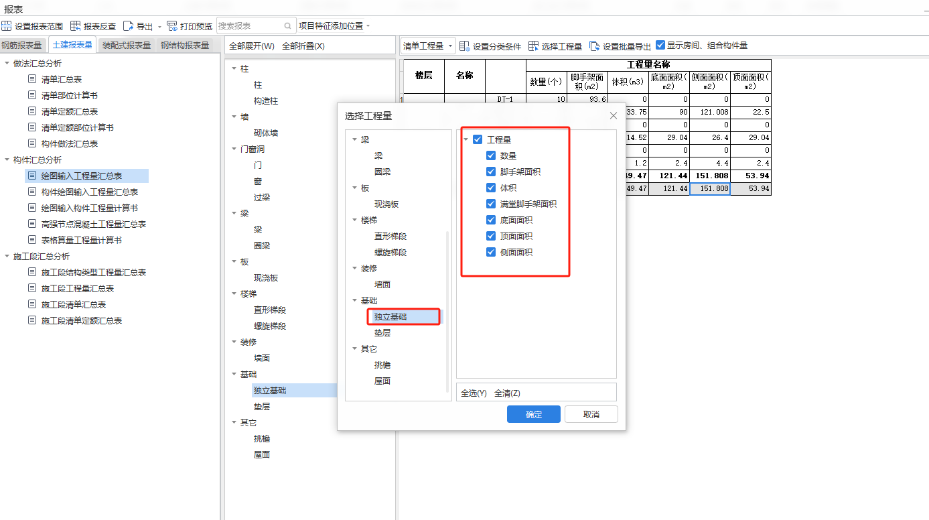
Task: Click the document icon beside 施工段工程量汇总表
Action: coord(32,288)
